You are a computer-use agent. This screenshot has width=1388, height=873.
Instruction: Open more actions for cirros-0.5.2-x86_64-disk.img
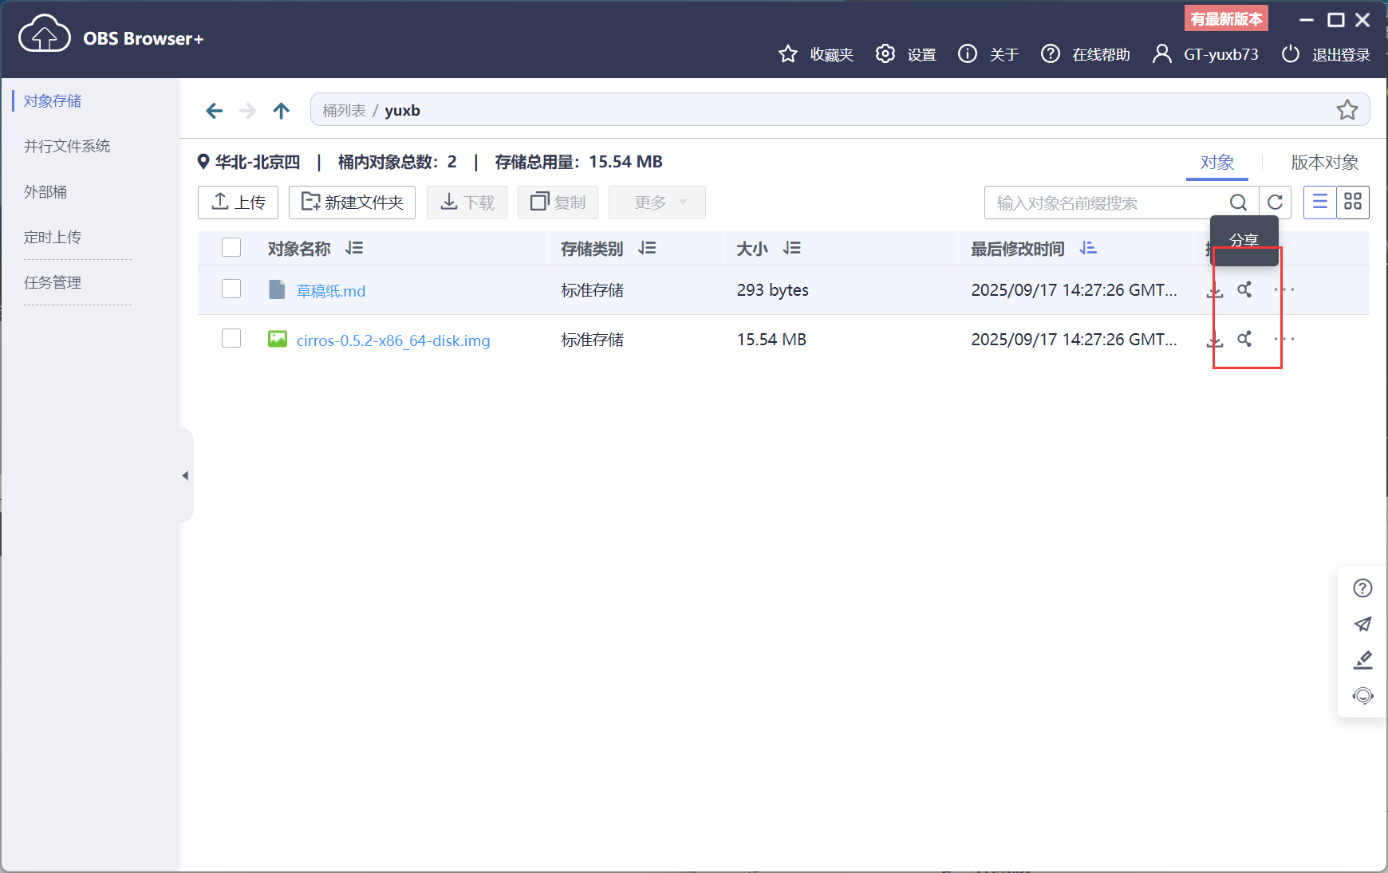click(1284, 339)
